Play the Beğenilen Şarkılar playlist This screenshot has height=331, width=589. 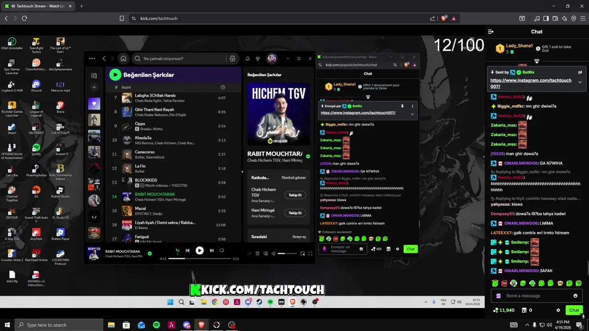click(115, 74)
